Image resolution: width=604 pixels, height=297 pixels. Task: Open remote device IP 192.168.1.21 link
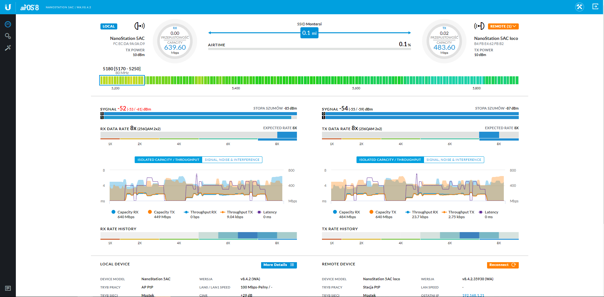(x=473, y=295)
